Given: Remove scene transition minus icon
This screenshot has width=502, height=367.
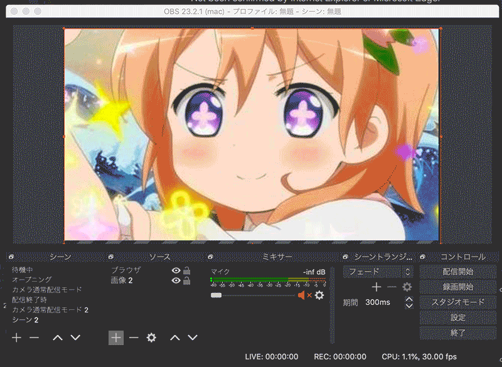Looking at the screenshot, I should coord(392,287).
